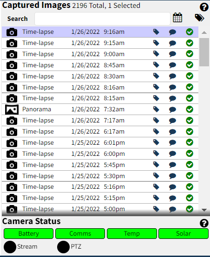Open the tags filter icon beside search

[199, 18]
